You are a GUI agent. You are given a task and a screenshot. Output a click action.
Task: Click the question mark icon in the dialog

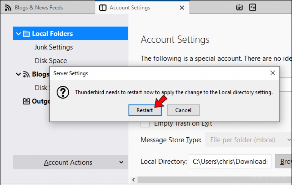click(63, 92)
